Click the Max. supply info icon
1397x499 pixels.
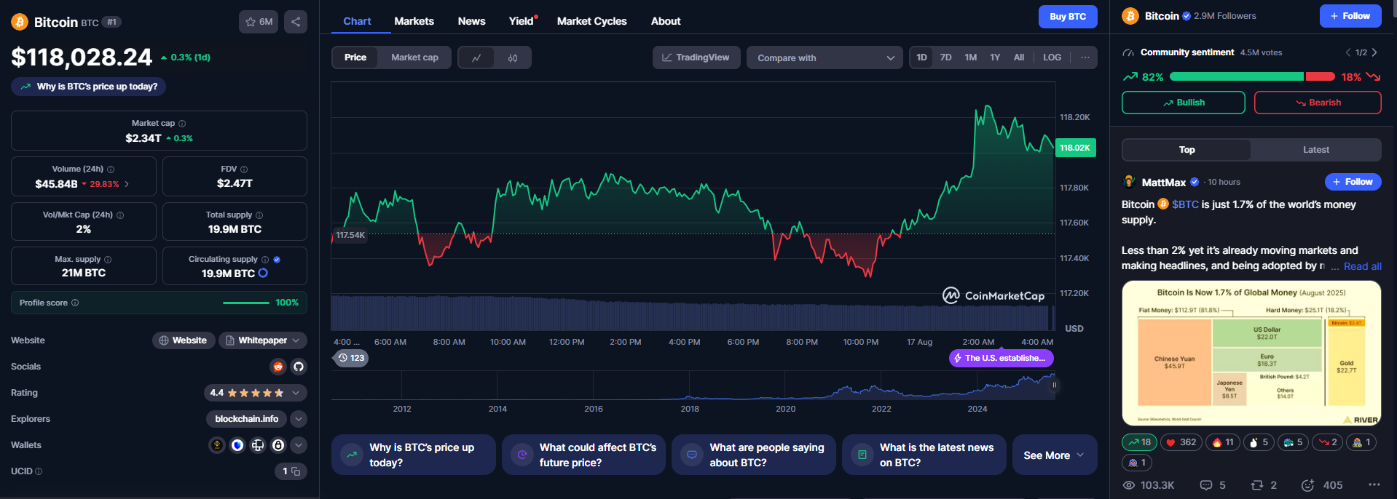click(x=108, y=260)
